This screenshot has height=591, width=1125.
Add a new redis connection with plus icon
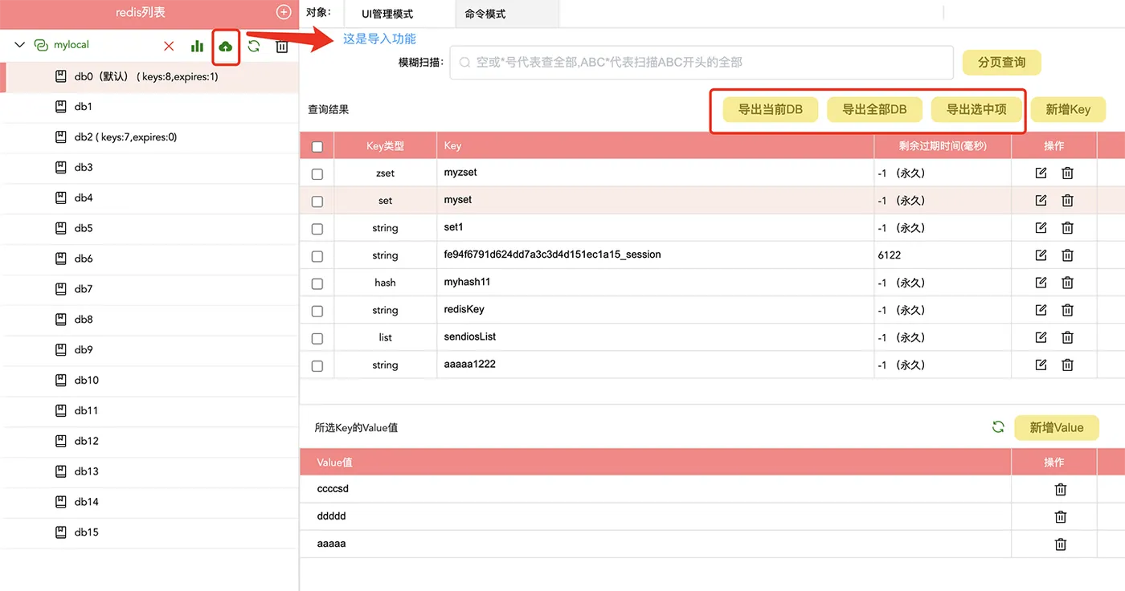click(x=283, y=12)
